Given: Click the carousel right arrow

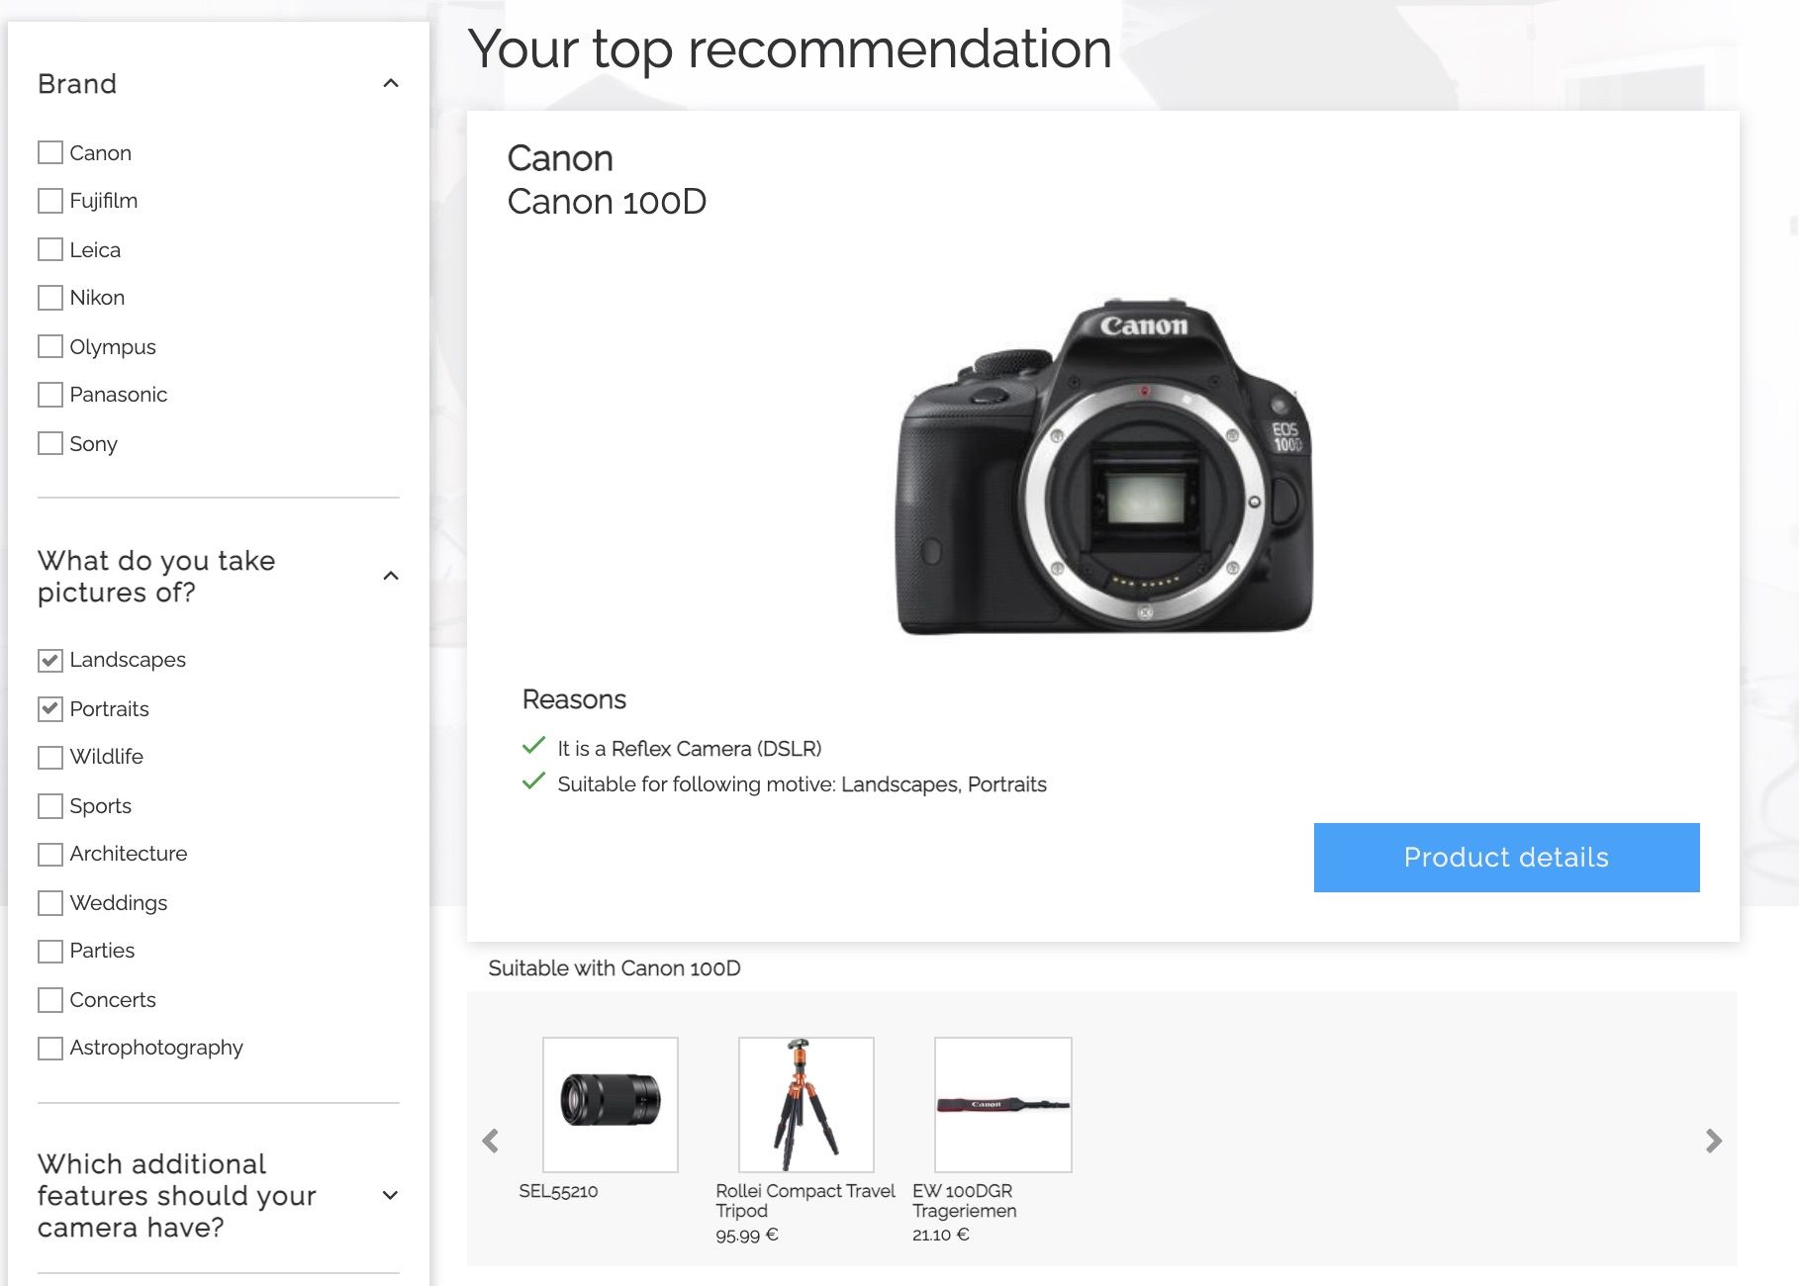Looking at the screenshot, I should click(x=1714, y=1141).
